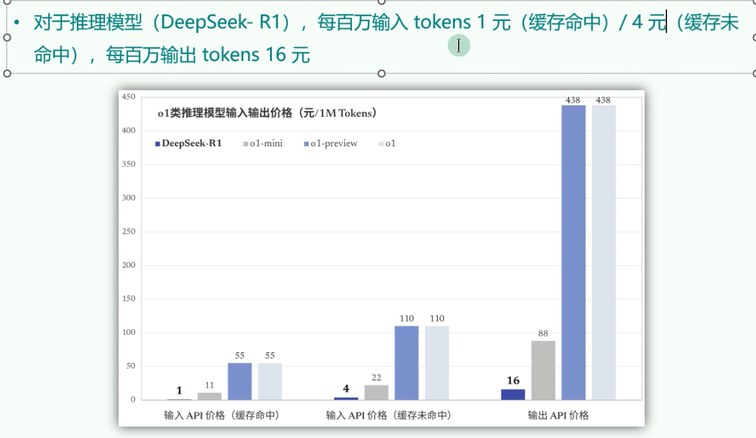Click the o1-mini legend entry

point(263,143)
